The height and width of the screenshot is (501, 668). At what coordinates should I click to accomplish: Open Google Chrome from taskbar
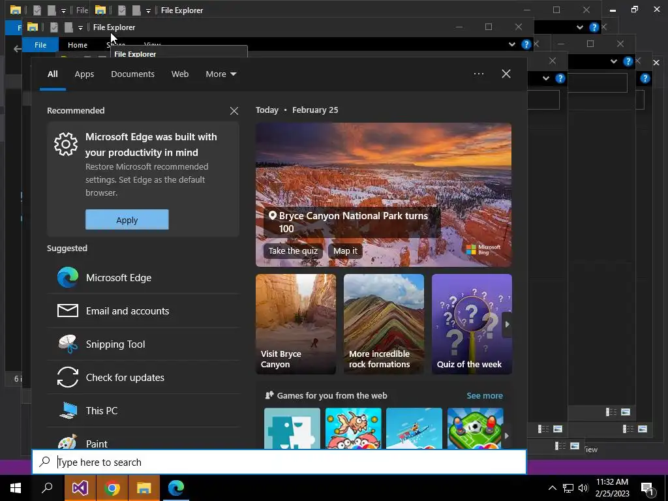[x=112, y=488]
